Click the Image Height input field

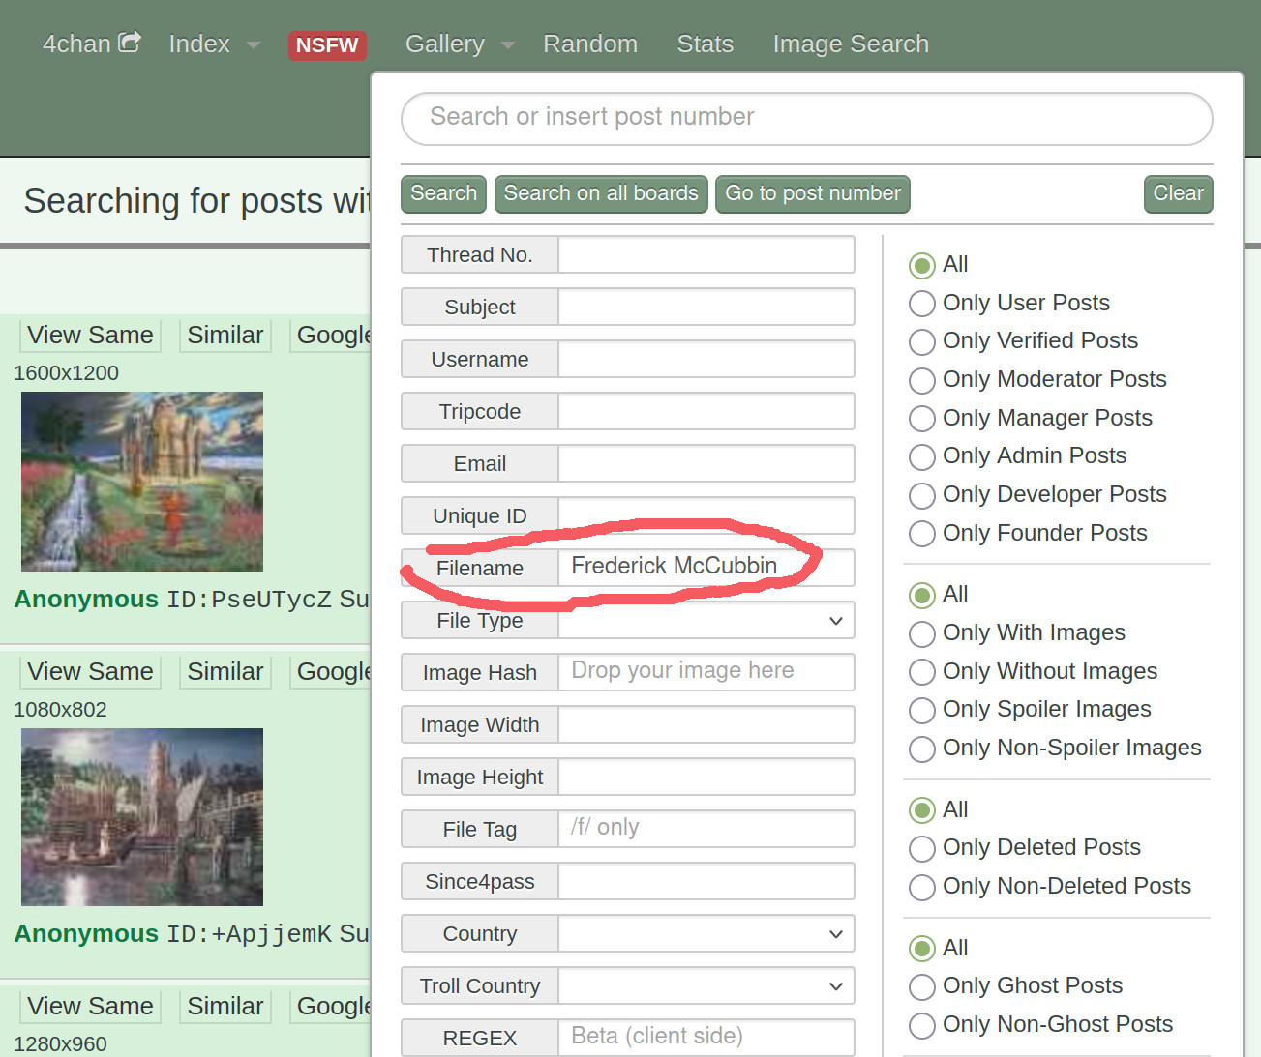tap(706, 778)
